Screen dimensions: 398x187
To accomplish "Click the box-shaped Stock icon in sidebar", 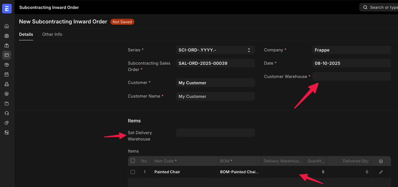I will coord(7,65).
